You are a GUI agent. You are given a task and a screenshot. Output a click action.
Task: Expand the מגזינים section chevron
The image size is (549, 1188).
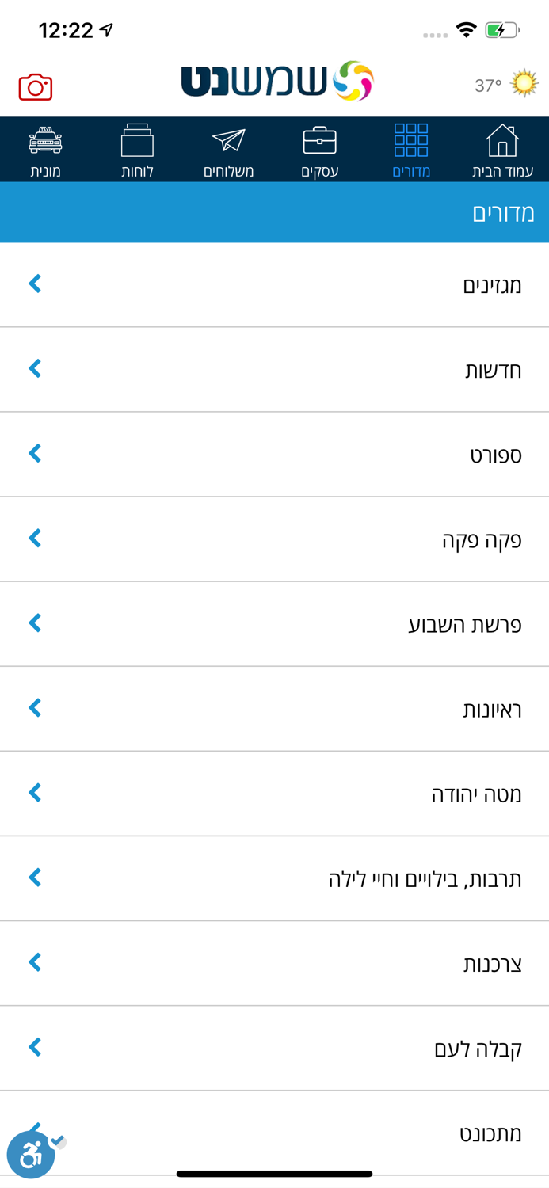(34, 283)
